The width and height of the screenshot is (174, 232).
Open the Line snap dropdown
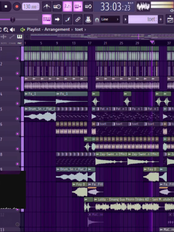pos(110,19)
